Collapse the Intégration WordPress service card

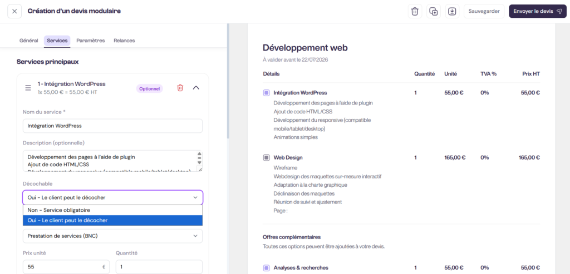pos(196,88)
